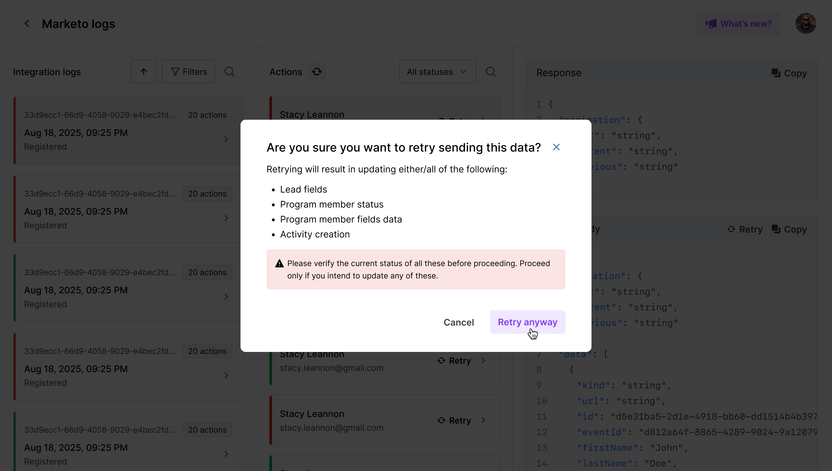Click the Retry anyway button
This screenshot has height=471, width=832.
pos(527,322)
